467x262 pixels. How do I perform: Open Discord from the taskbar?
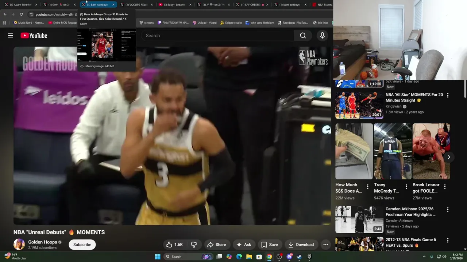(289, 257)
